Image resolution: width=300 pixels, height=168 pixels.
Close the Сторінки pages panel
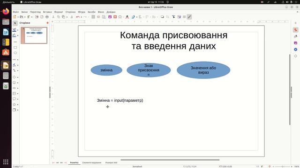click(x=47, y=23)
